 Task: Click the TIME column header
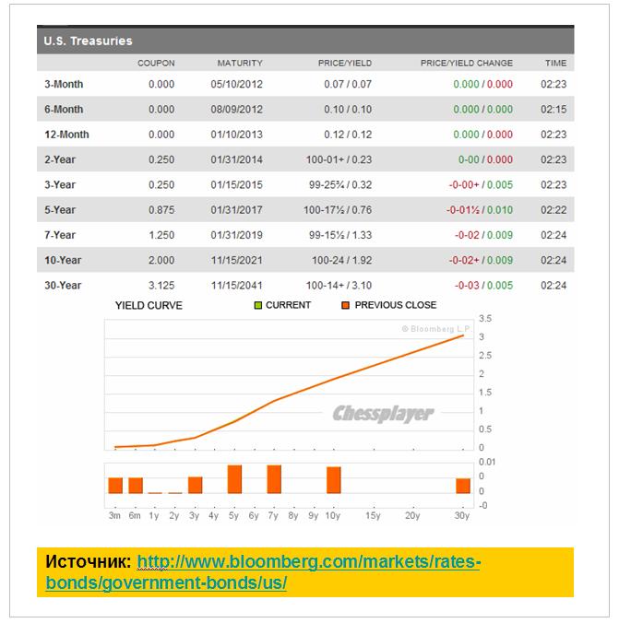click(555, 64)
